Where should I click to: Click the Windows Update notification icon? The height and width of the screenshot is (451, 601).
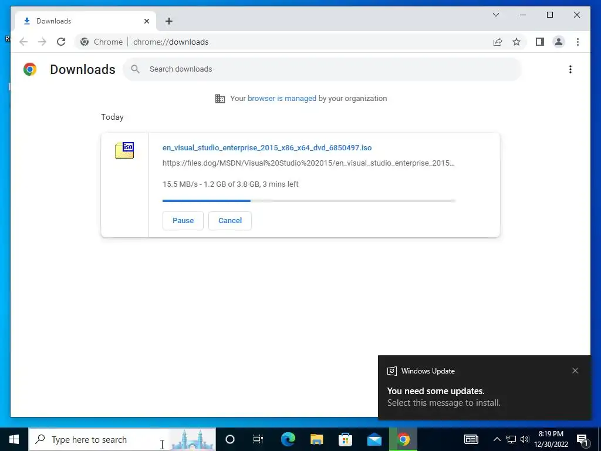391,371
